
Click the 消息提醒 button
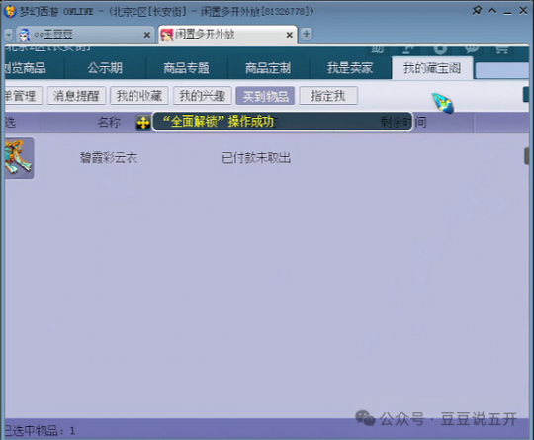point(76,96)
